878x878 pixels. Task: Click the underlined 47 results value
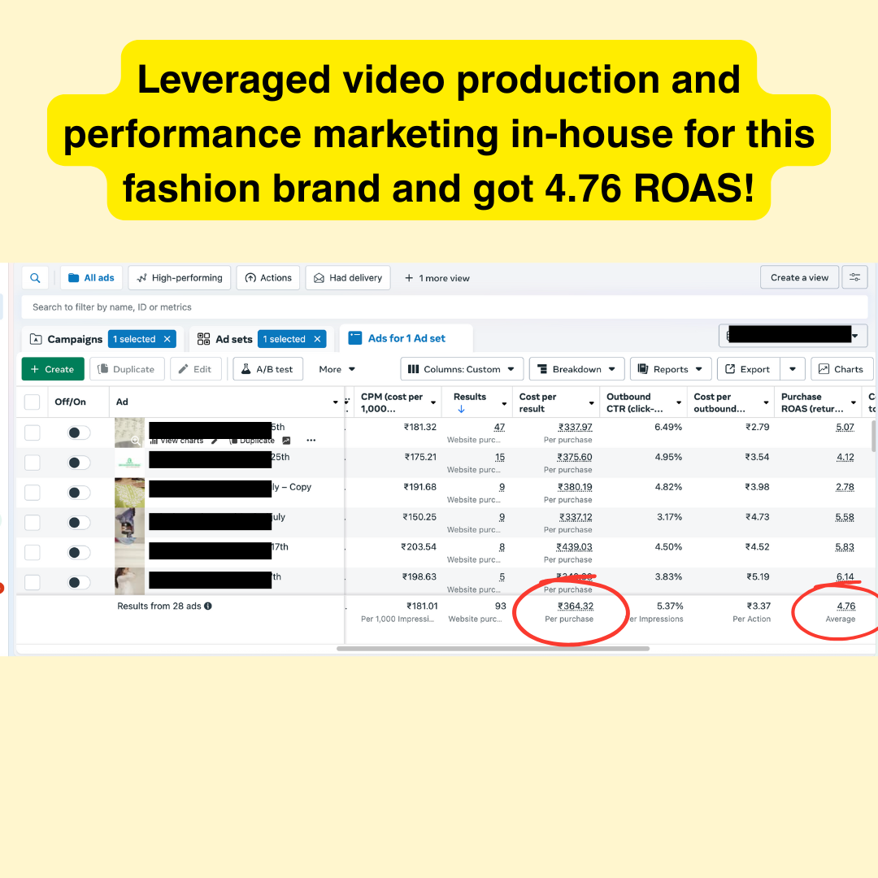499,428
